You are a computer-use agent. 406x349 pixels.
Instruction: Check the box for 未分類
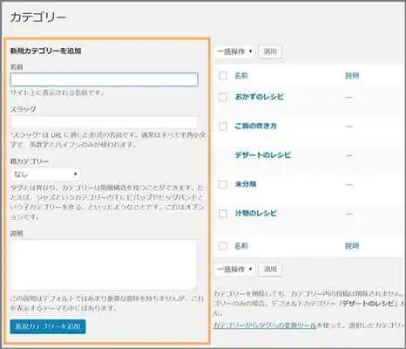(x=223, y=184)
